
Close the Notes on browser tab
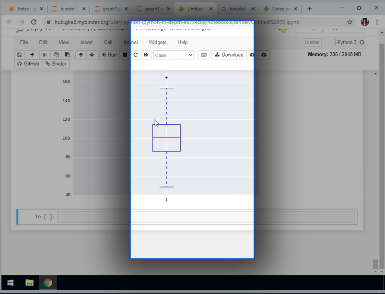pos(295,9)
